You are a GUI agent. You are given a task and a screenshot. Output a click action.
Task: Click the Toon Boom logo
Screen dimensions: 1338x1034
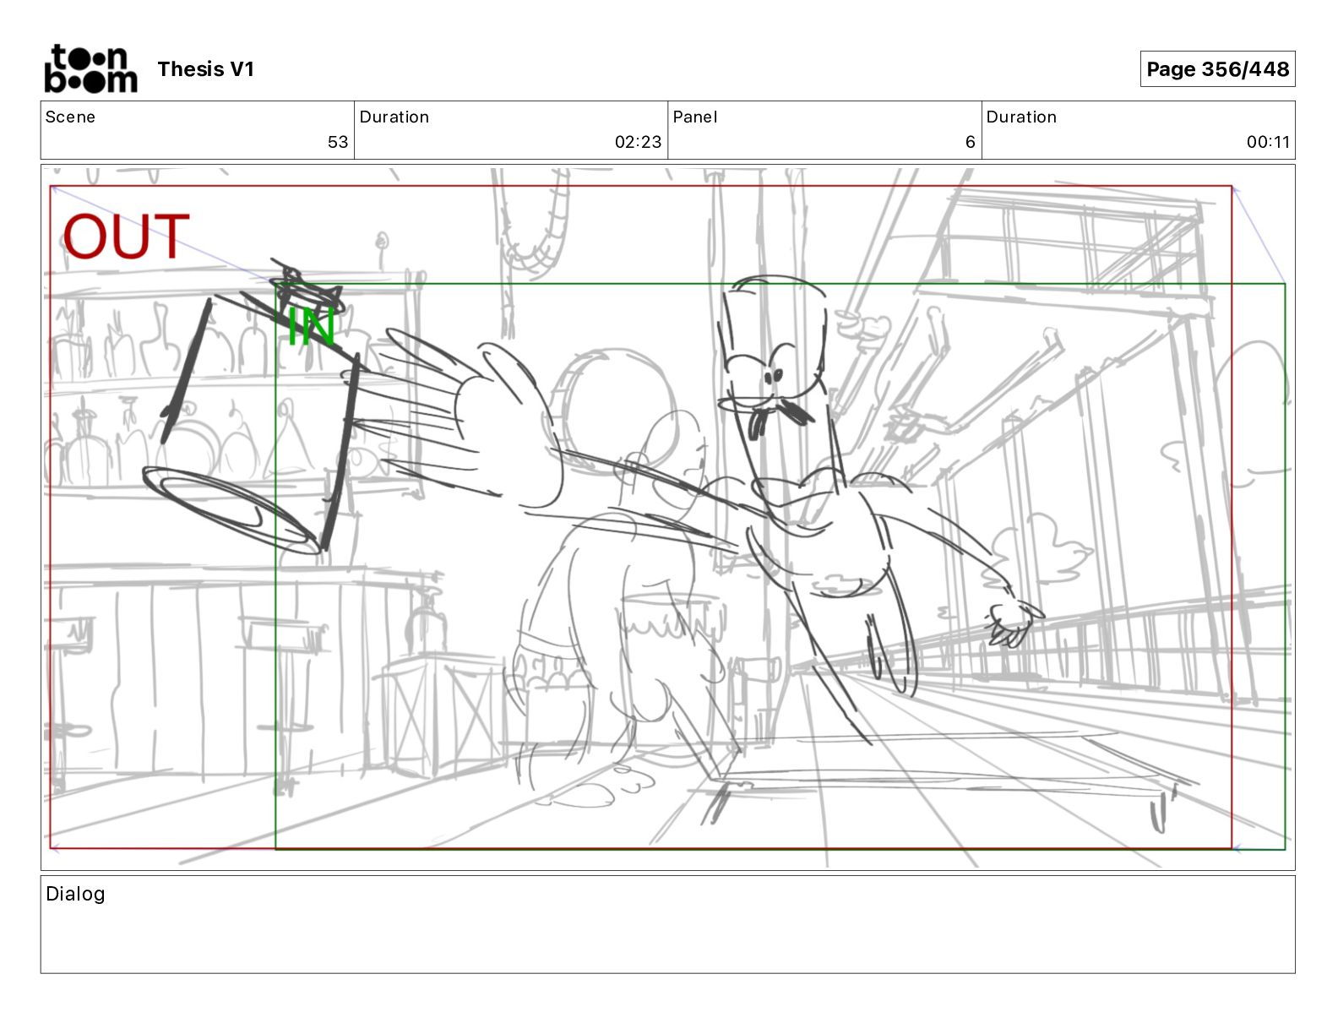90,69
